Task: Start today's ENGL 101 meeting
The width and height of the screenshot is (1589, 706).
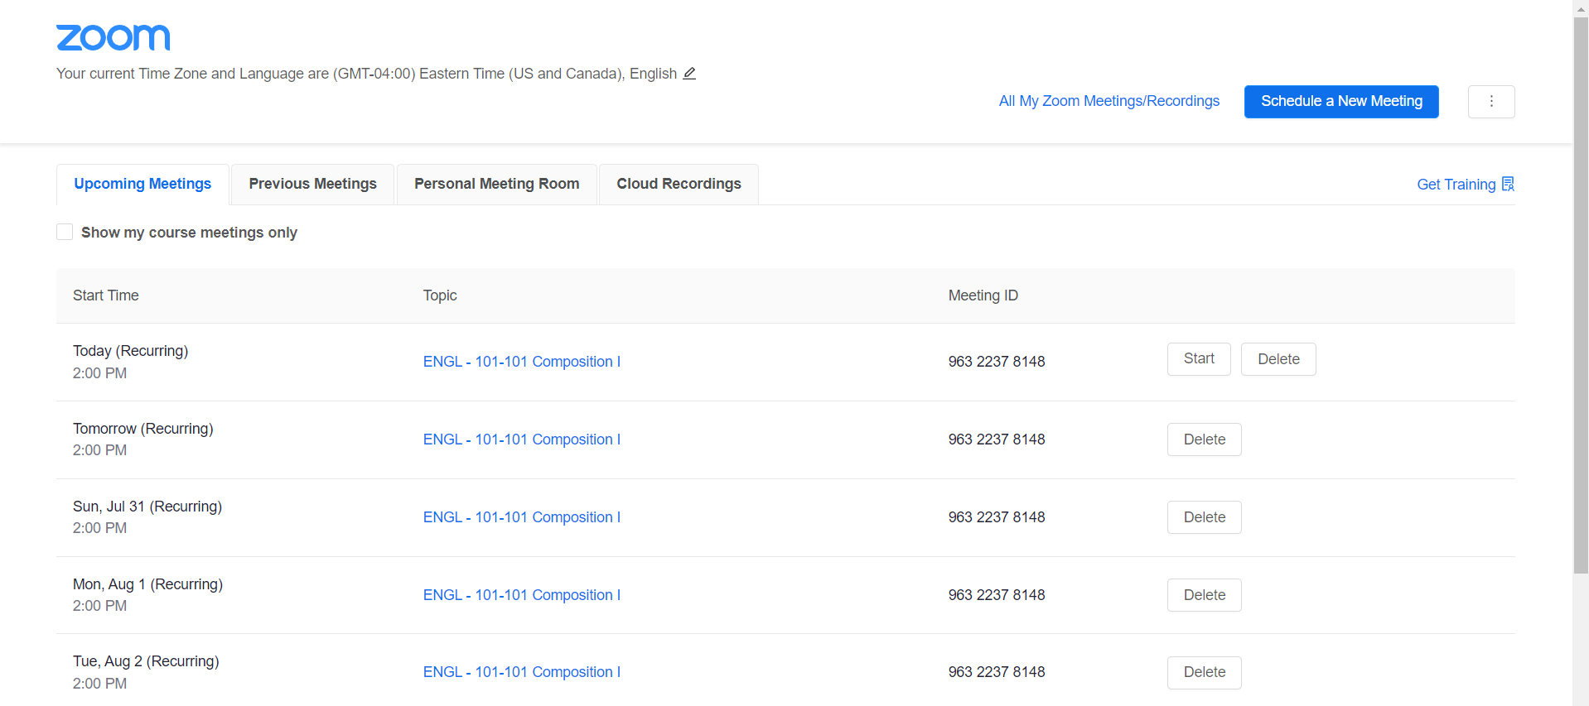Action: pos(1199,359)
